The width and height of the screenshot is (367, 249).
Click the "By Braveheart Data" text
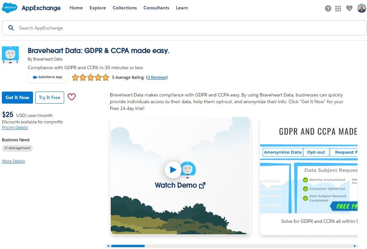pyautogui.click(x=45, y=59)
